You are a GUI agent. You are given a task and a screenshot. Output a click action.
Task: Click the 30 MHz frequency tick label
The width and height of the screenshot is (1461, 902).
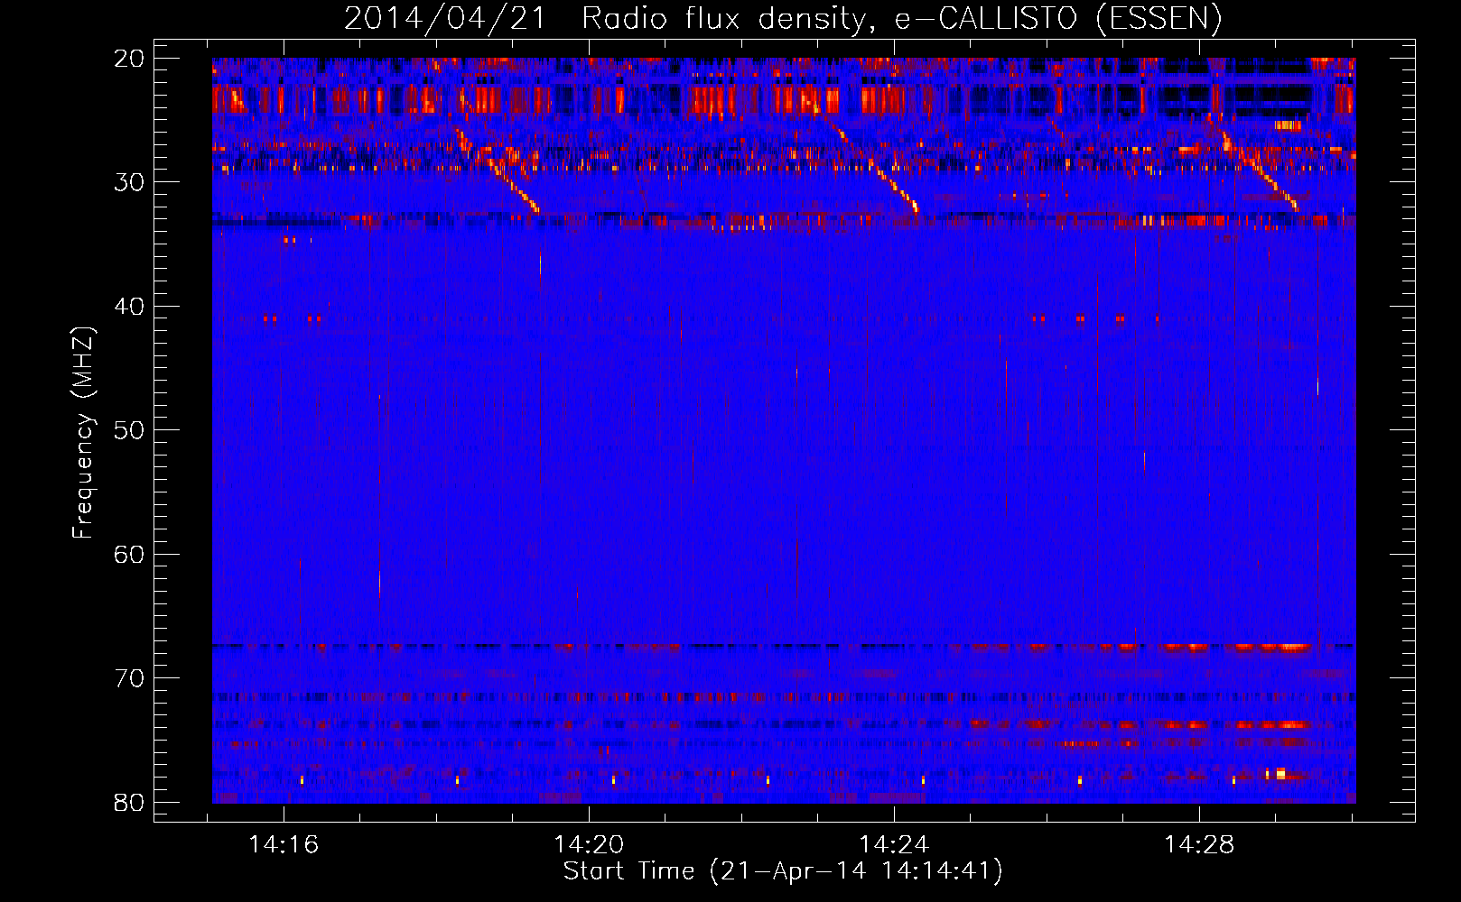pos(129,182)
